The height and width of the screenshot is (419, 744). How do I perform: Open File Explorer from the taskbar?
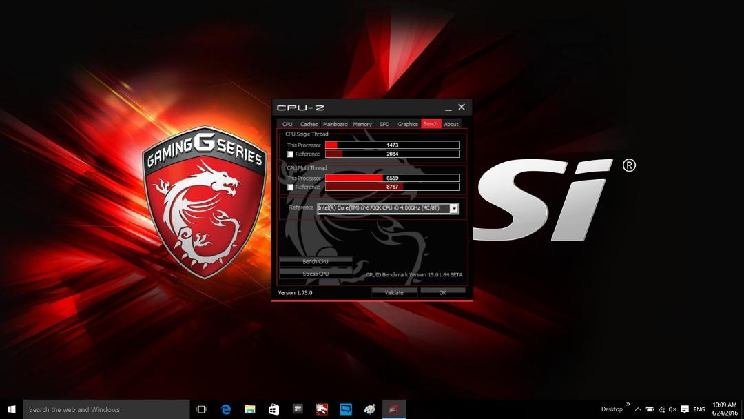pyautogui.click(x=249, y=409)
